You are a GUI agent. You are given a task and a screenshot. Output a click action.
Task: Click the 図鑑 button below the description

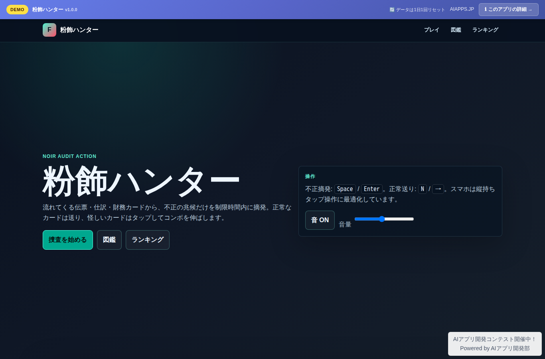point(109,240)
